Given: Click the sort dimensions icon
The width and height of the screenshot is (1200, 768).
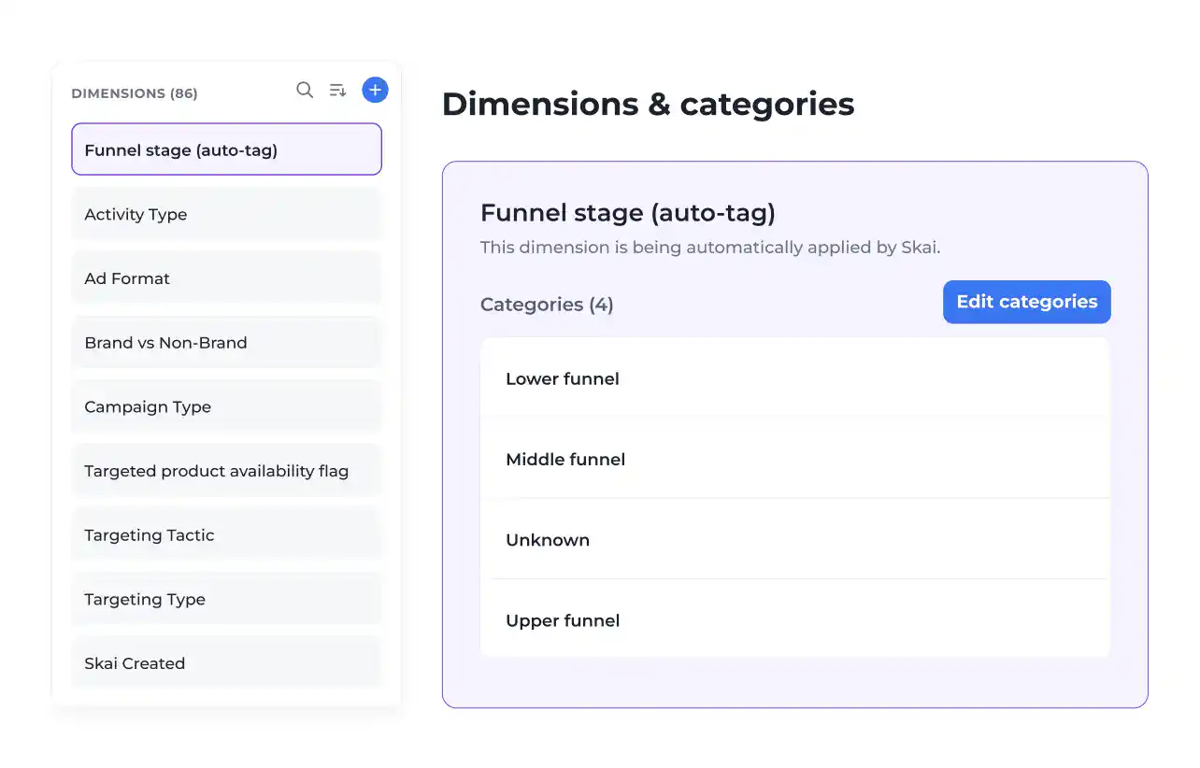Looking at the screenshot, I should pyautogui.click(x=337, y=91).
